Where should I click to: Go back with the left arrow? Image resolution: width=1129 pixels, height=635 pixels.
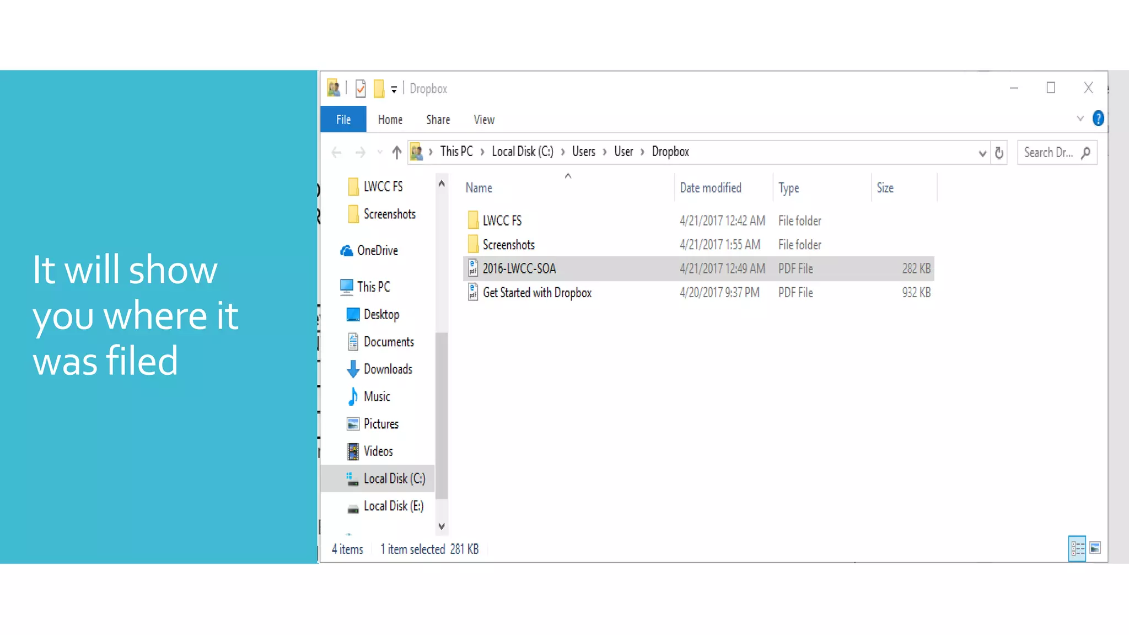coord(336,152)
